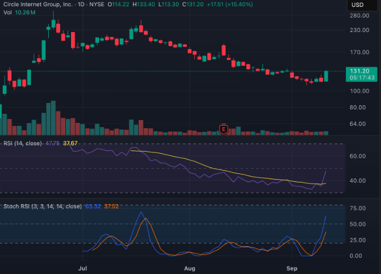Click the Stoch RSI K value 63.32
The image size is (381, 274).
(x=93, y=207)
